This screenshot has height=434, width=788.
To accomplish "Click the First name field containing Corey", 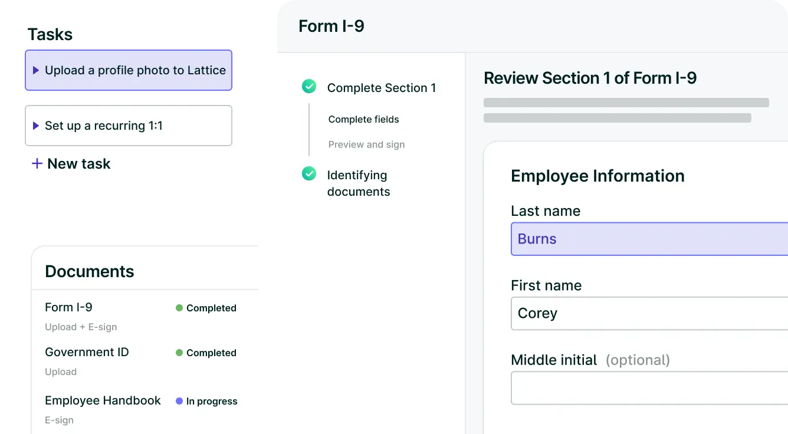I will point(649,313).
